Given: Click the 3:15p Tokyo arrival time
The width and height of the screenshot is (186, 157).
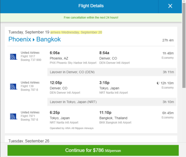Looking at the screenshot, I should click(104, 83).
